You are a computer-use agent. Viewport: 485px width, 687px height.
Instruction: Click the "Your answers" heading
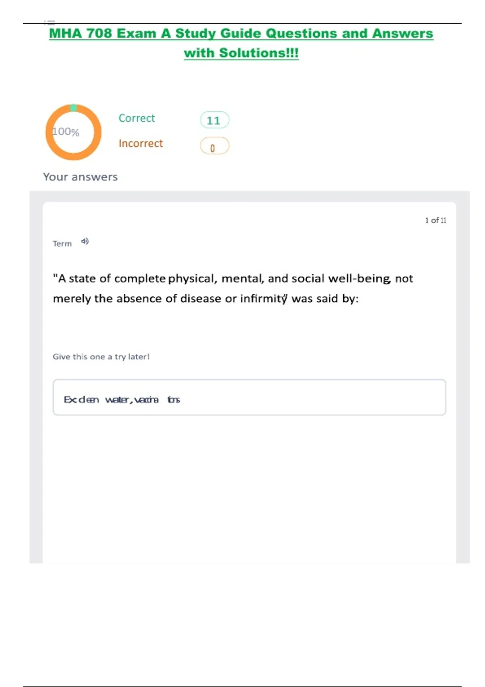coord(80,177)
